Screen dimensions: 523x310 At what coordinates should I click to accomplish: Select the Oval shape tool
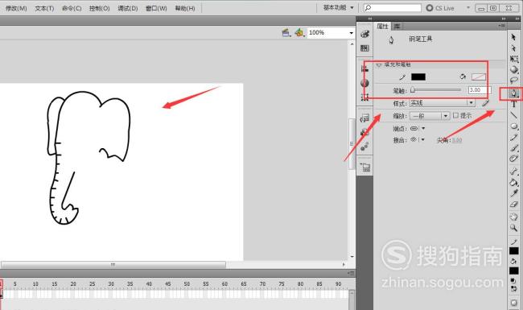tap(513, 126)
